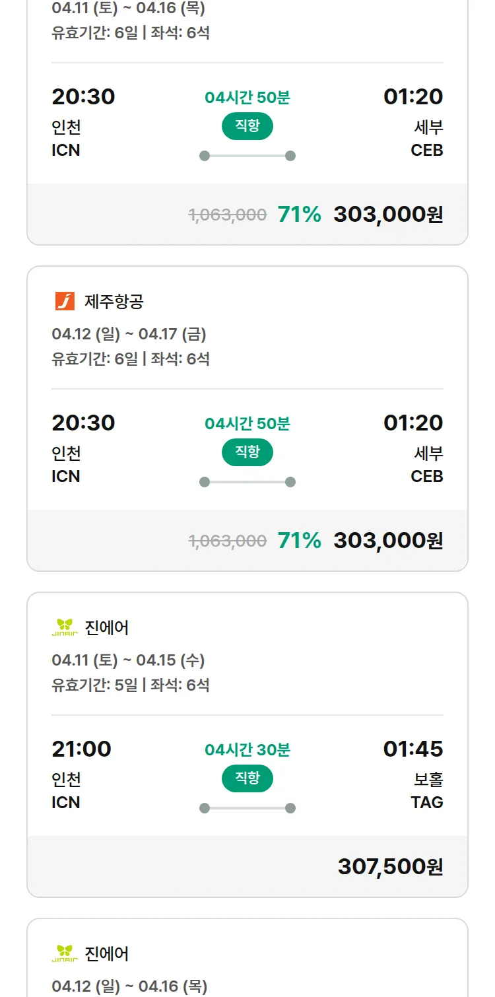Click the 04시간 30분 flight duration
Screen dimensions: 495x997
(247, 749)
